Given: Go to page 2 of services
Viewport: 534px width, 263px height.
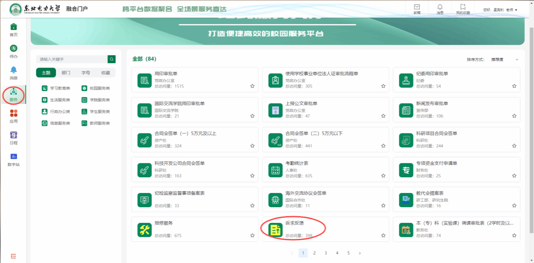Looking at the screenshot, I should click(314, 253).
